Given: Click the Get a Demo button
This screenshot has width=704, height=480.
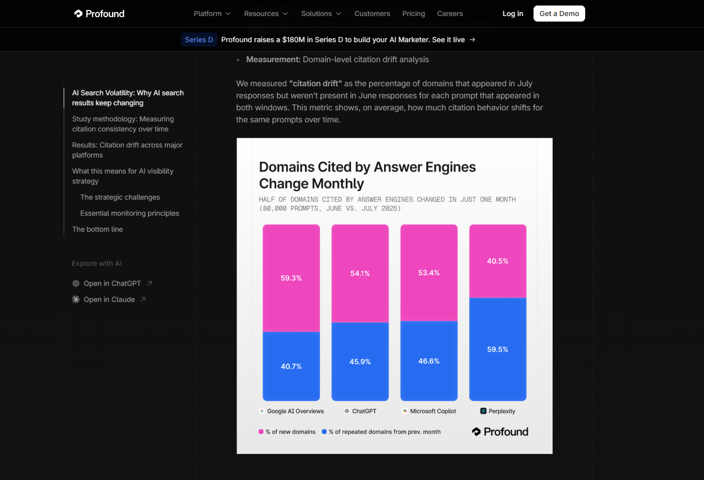Looking at the screenshot, I should [x=559, y=14].
